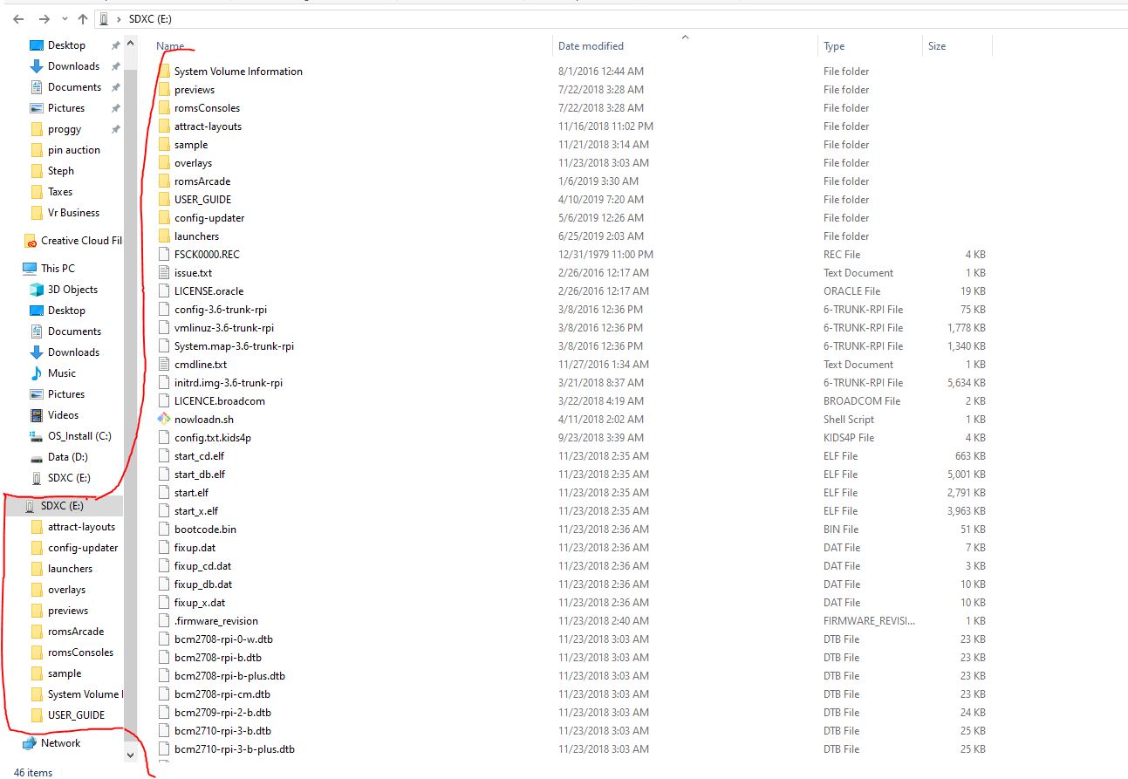Screen dimensions: 1128x779
Task: Select the overlays folder icon in file list
Action: click(165, 163)
